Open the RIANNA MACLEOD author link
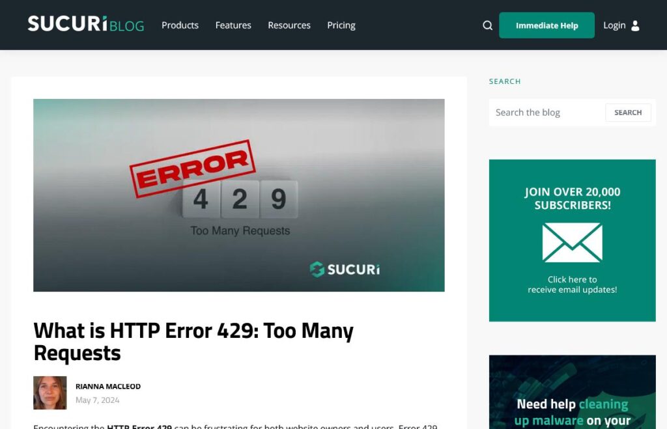667x429 pixels. tap(108, 386)
